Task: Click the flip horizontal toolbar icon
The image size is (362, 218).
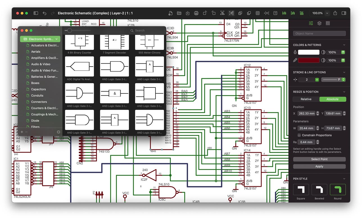Action: (223, 13)
